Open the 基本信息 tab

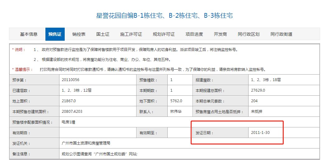29,34
